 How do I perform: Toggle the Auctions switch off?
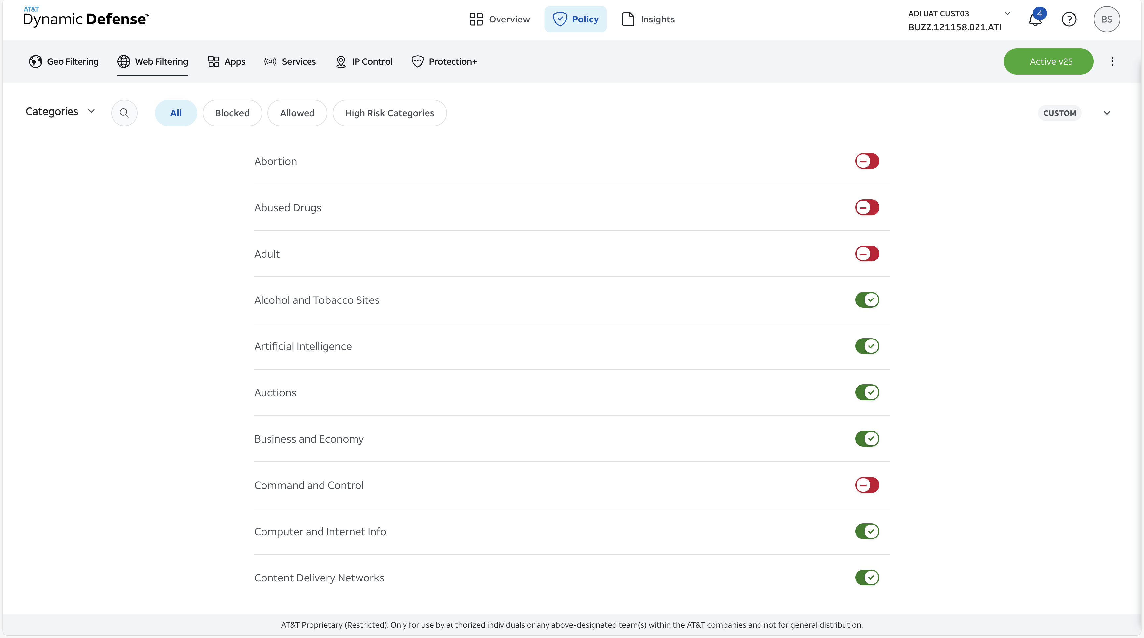[x=867, y=392]
